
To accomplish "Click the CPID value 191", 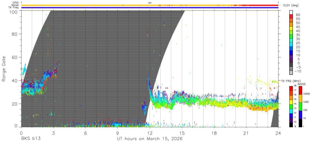I will (150, 3).
